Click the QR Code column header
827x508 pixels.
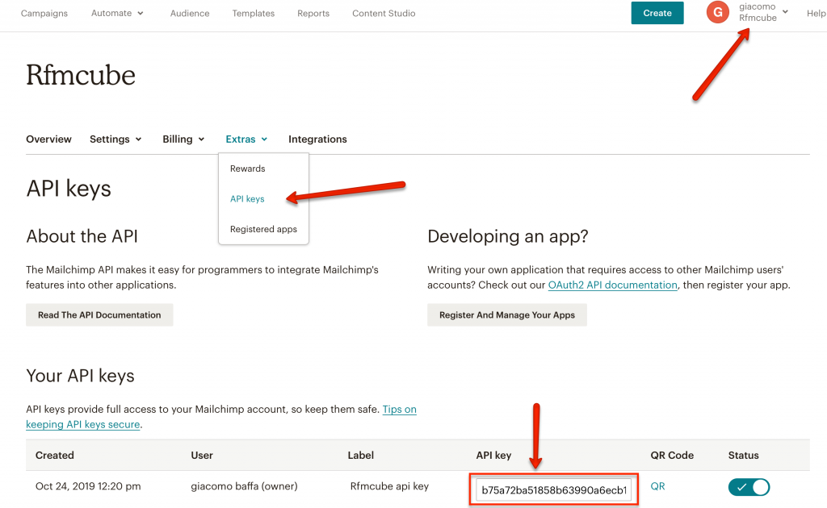pos(672,455)
